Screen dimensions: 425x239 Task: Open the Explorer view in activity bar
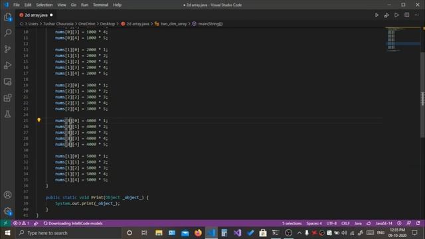[7, 17]
